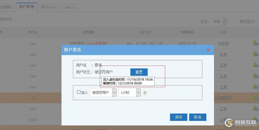Viewport: 259px width, 130px height.
Task: Select username cell 12345
Action: [x=33, y=120]
